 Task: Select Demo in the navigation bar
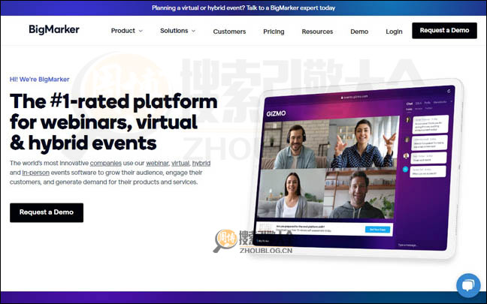point(359,32)
